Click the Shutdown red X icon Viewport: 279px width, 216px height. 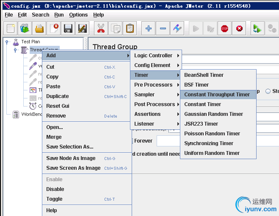click(x=239, y=28)
